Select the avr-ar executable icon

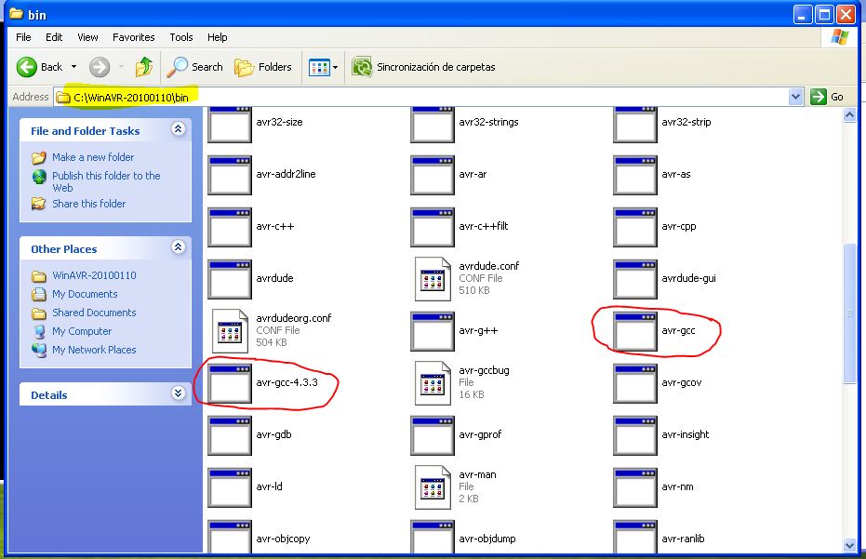point(432,175)
